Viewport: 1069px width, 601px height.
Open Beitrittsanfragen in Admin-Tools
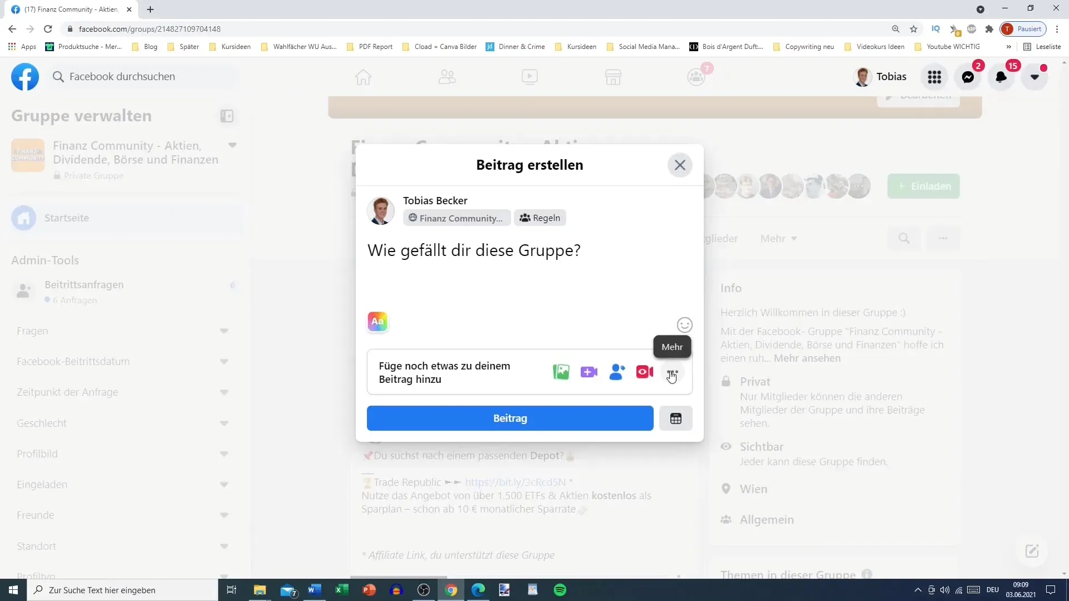click(126, 292)
